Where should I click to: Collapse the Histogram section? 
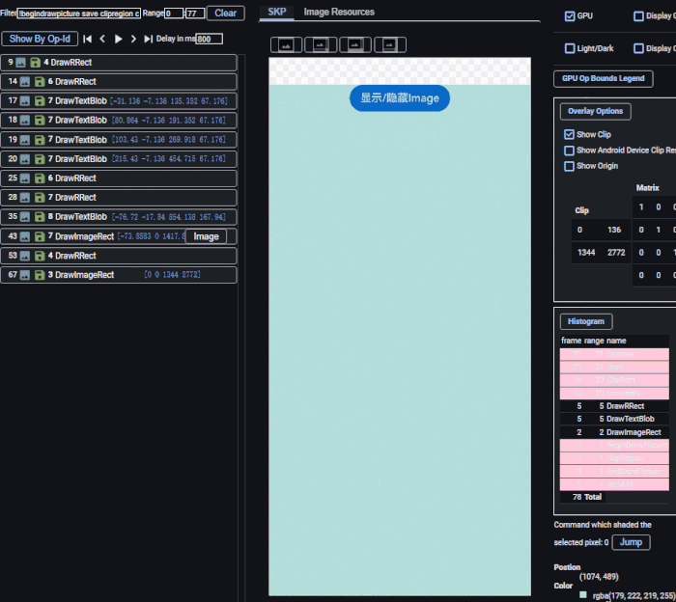pyautogui.click(x=585, y=321)
